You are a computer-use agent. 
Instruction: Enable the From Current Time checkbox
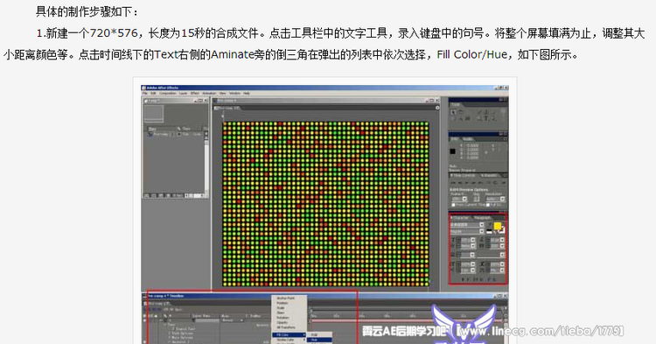(x=453, y=205)
